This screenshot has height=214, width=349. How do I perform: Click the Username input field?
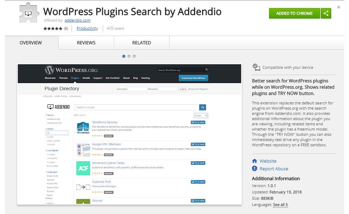[137, 89]
